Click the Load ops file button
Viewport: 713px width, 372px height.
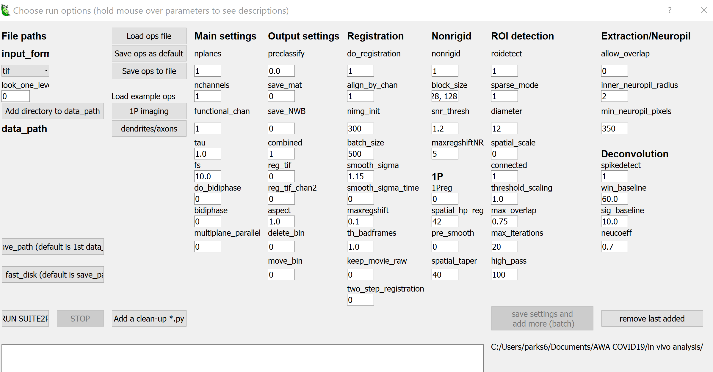coord(149,36)
